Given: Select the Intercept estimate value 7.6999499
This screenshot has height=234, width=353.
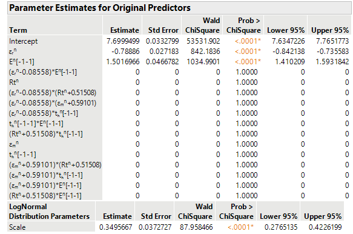Looking at the screenshot, I should pyautogui.click(x=123, y=41).
